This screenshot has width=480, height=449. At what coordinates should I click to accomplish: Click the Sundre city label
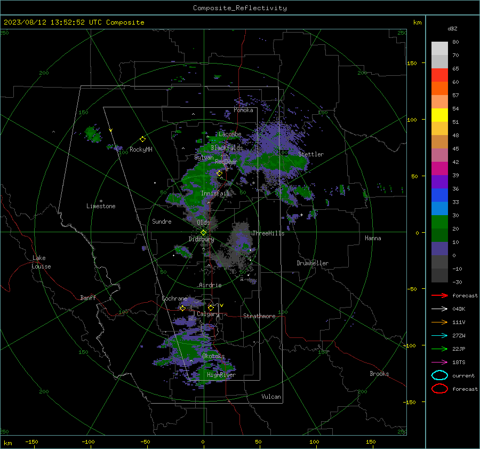162,221
